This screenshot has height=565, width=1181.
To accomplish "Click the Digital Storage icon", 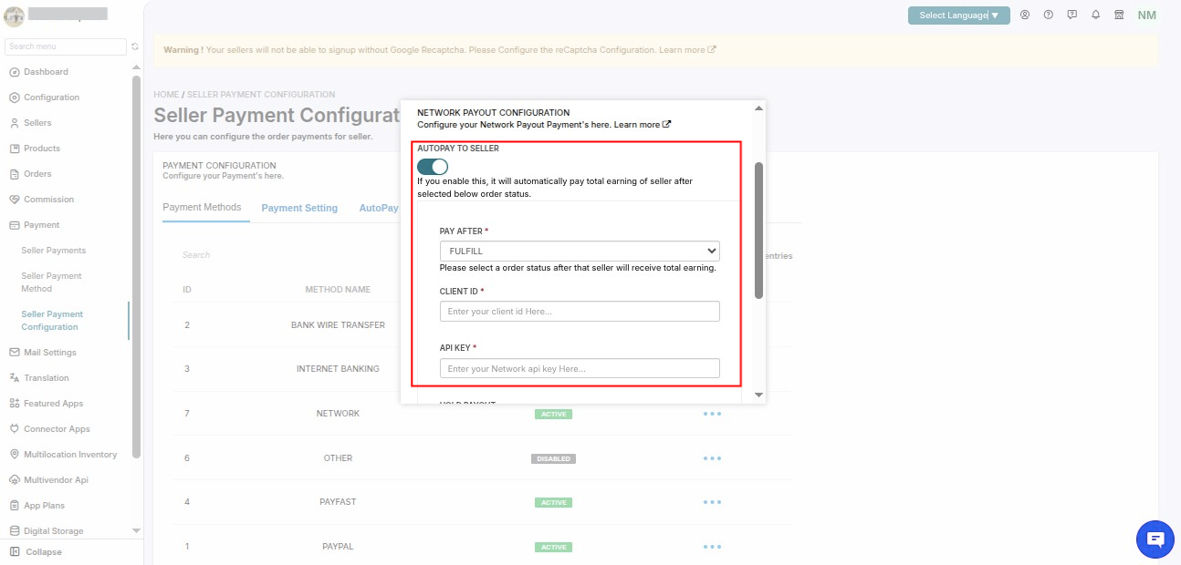I will (15, 531).
